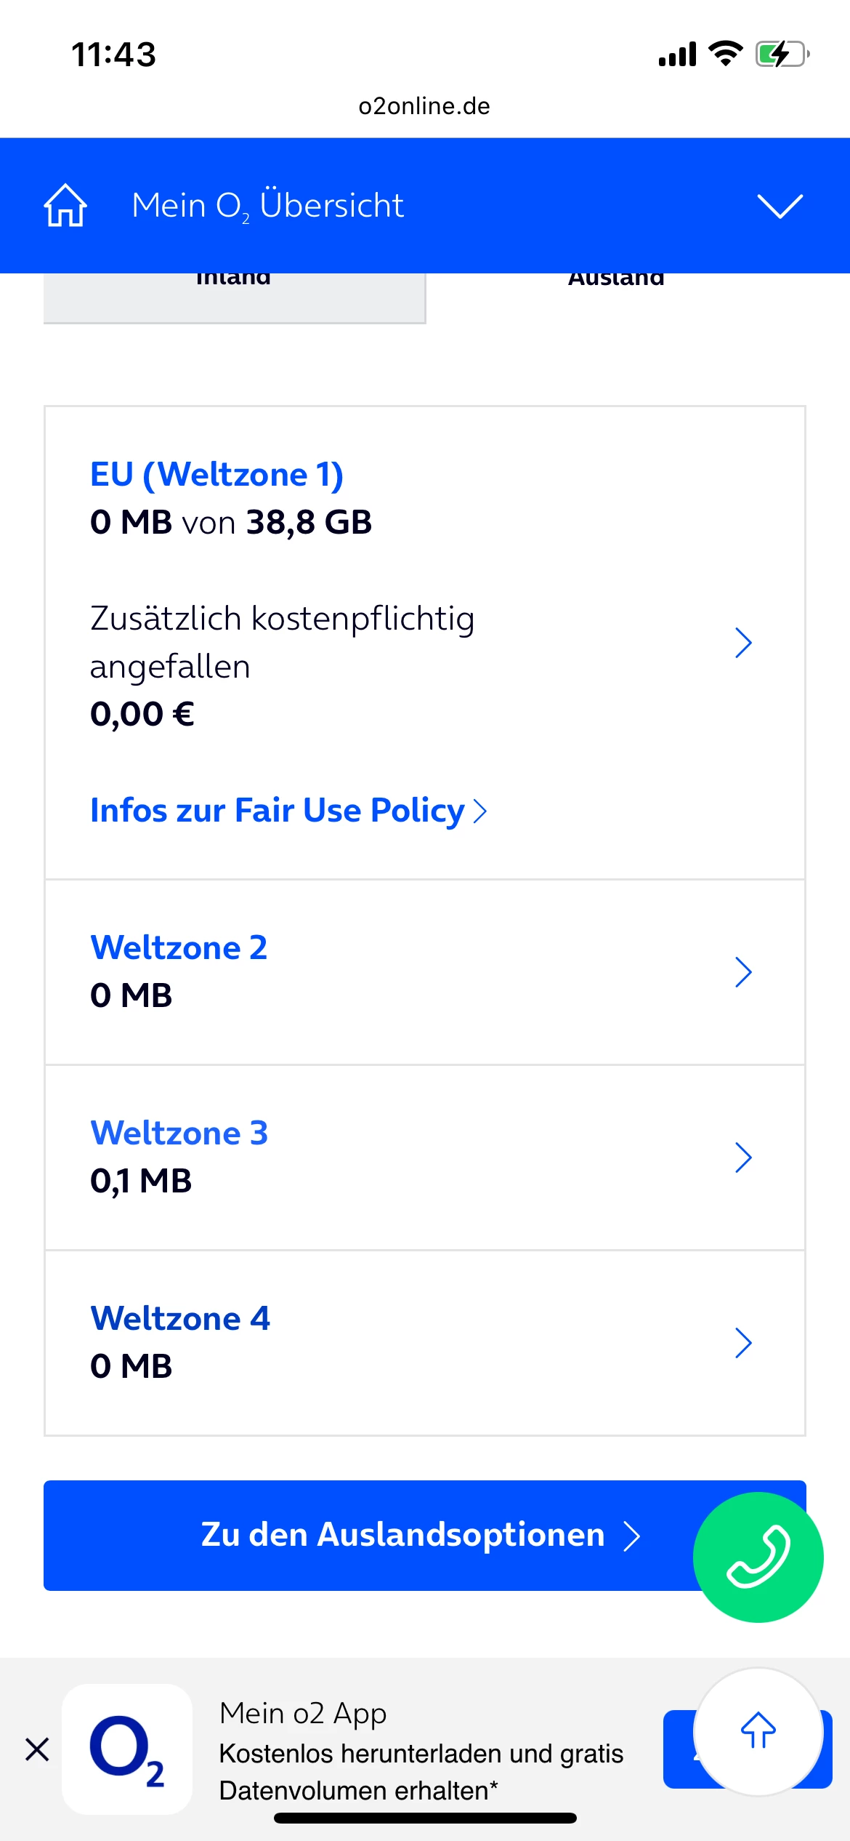Expand the Mein O2 Übersicht dropdown chevron
The image size is (850, 1841).
(780, 205)
